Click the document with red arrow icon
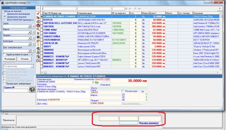This screenshot has width=226, height=130. [x=38, y=18]
